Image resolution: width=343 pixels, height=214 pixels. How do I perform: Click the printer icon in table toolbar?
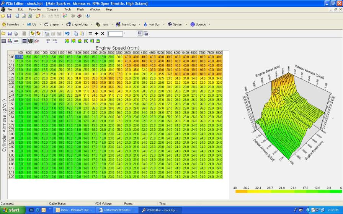point(16,34)
